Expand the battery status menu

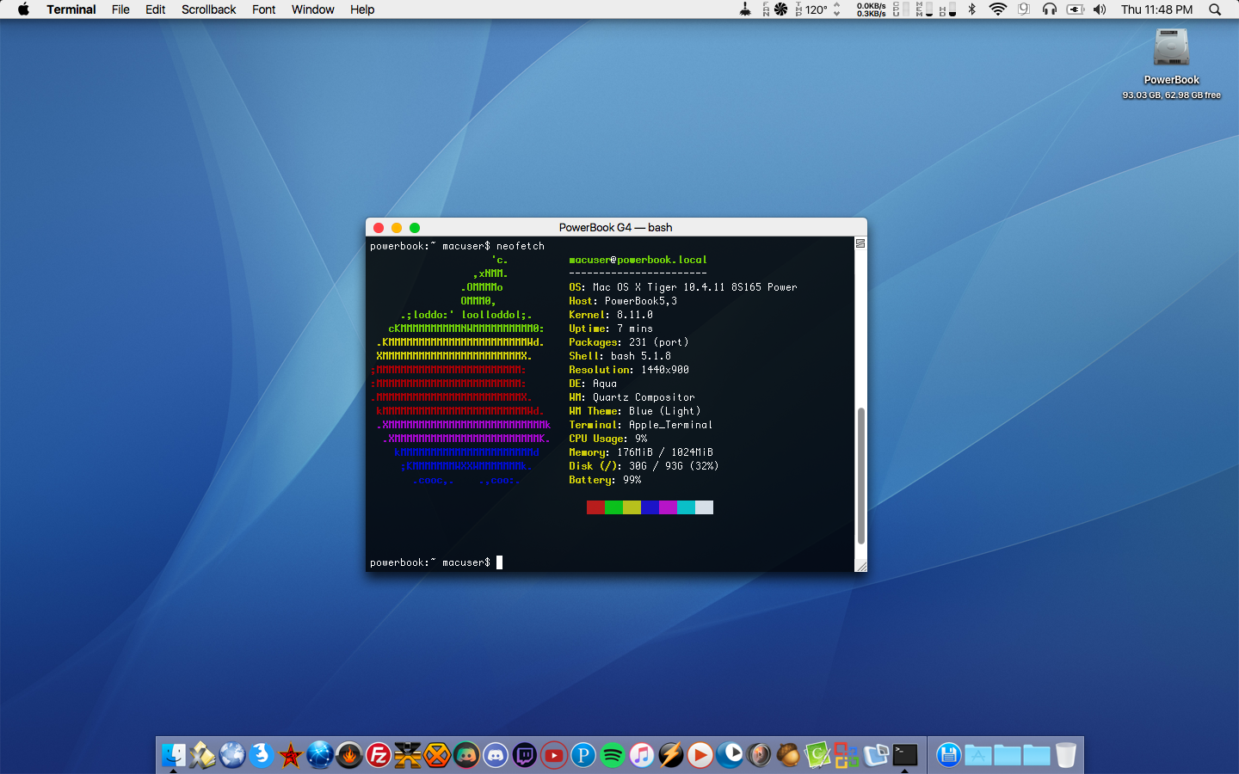[x=1075, y=9]
